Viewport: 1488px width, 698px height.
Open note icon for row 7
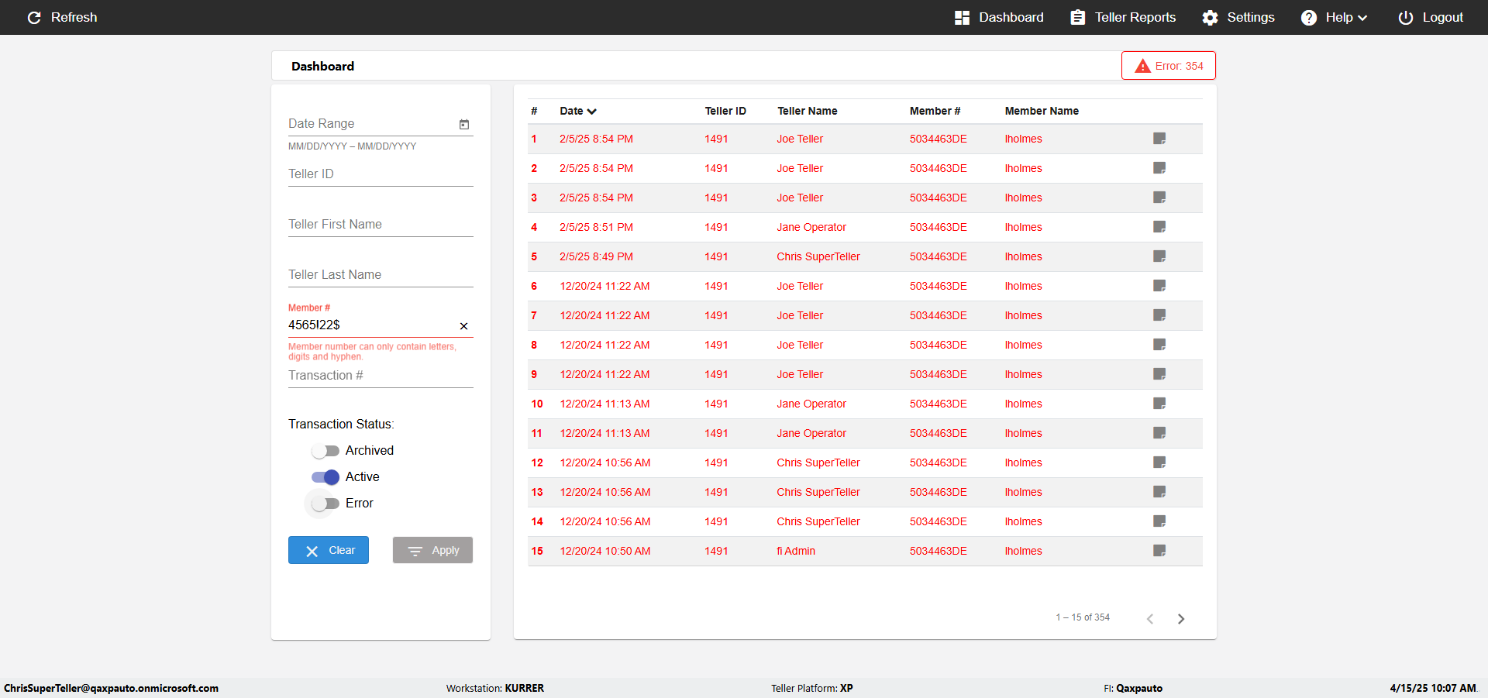pyautogui.click(x=1159, y=315)
